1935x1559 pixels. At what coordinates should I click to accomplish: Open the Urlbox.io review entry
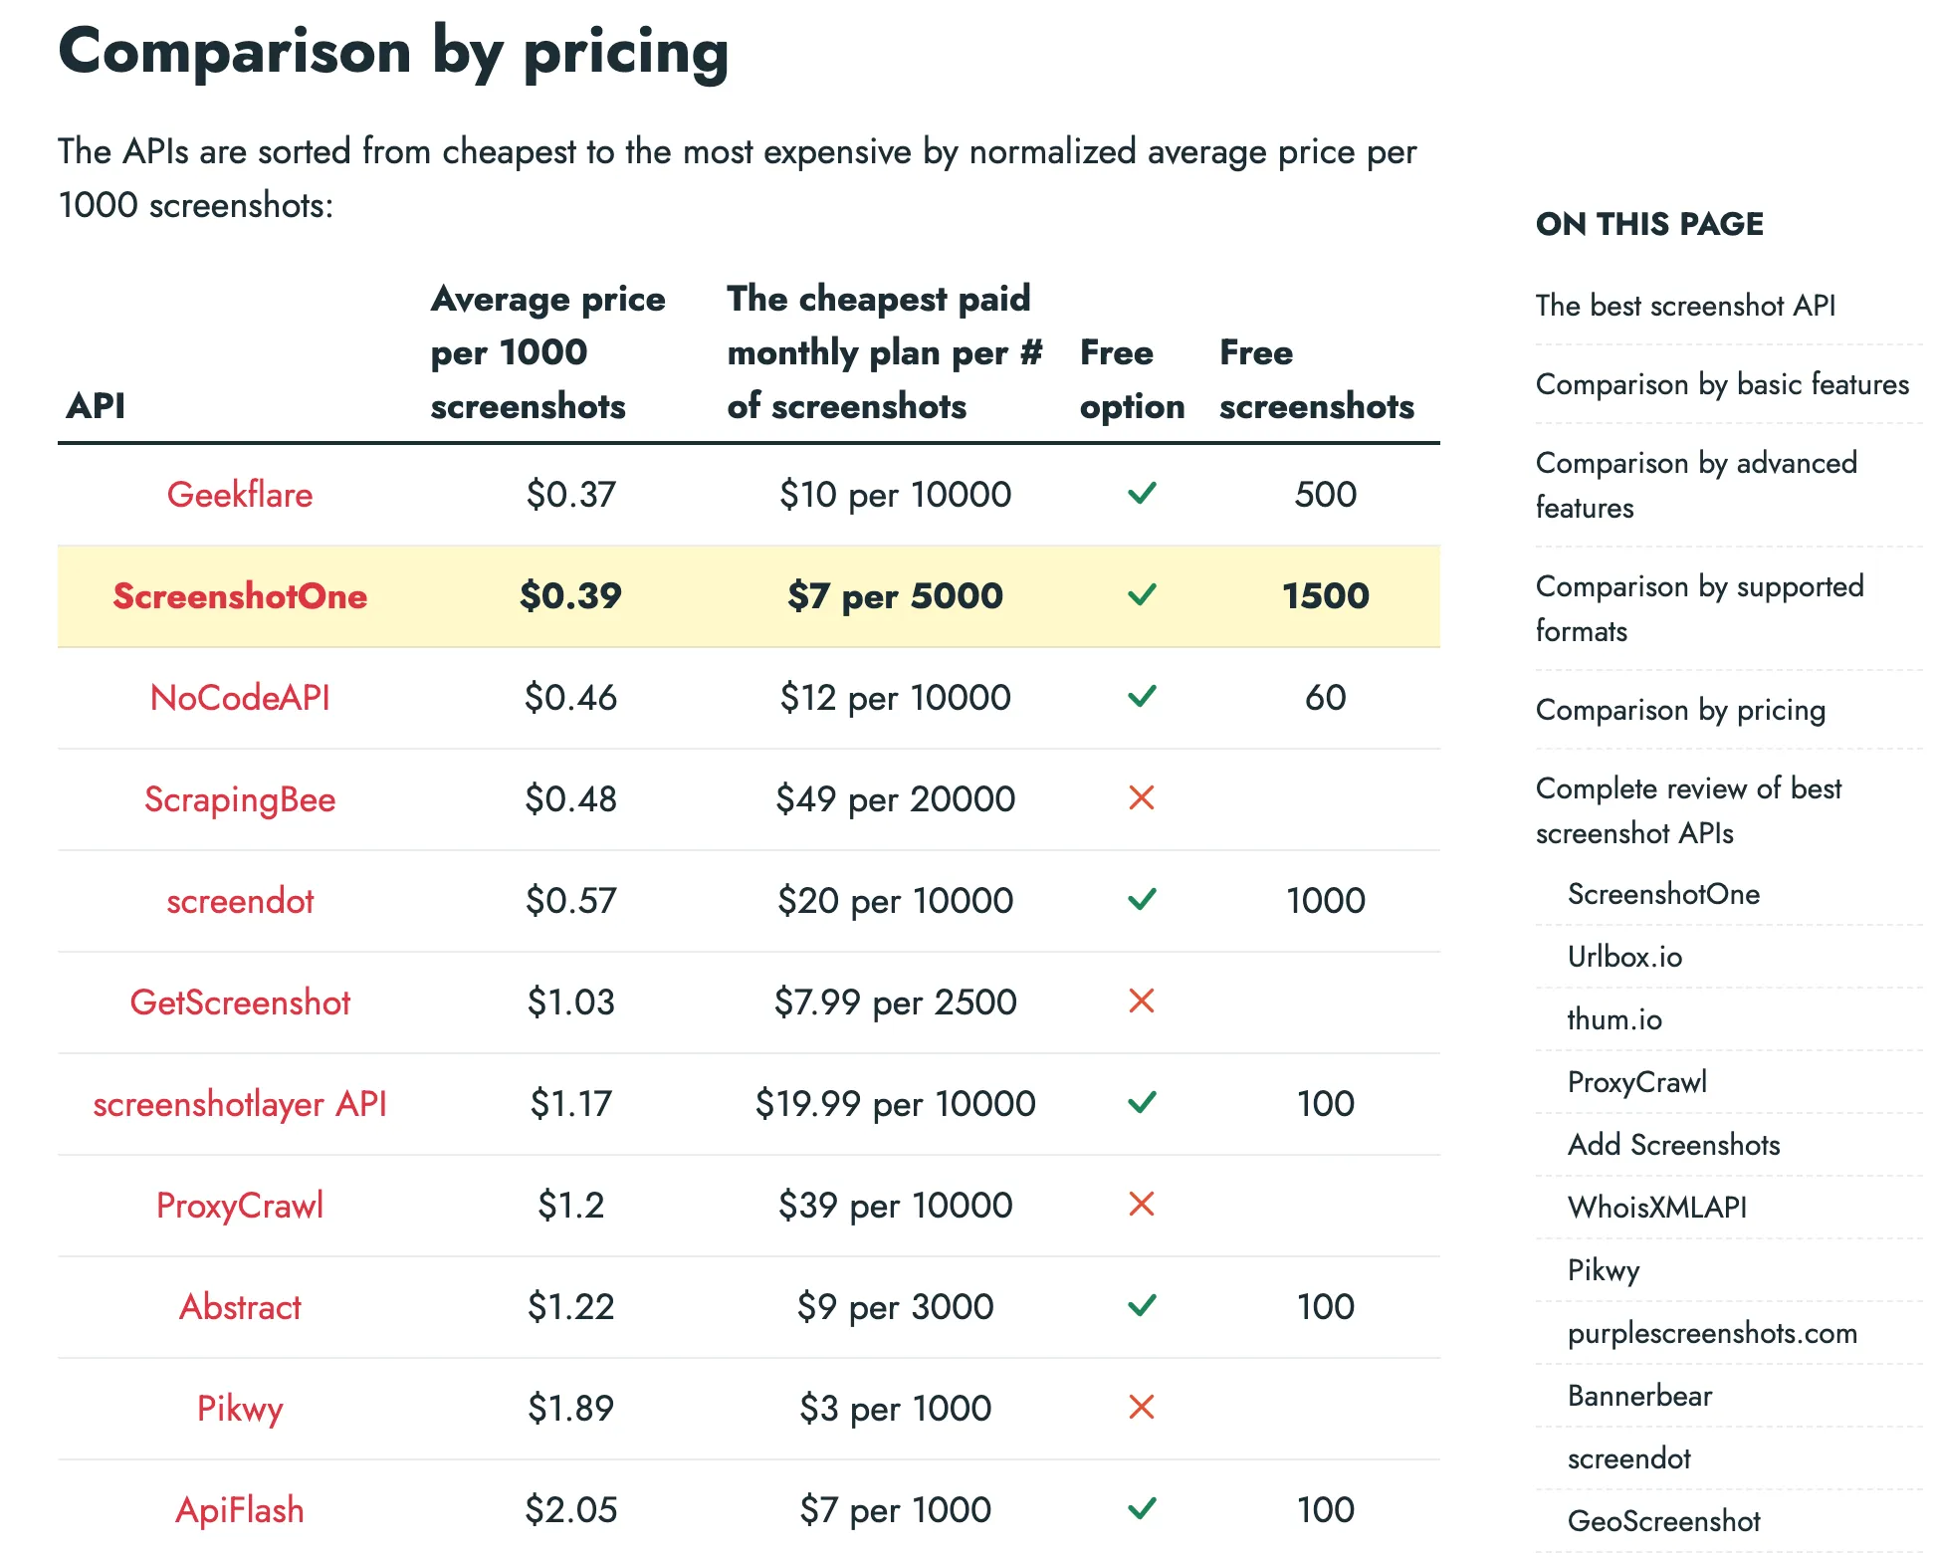1624,957
